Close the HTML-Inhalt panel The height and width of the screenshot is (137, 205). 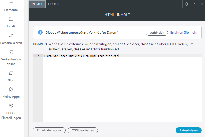click(x=202, y=4)
